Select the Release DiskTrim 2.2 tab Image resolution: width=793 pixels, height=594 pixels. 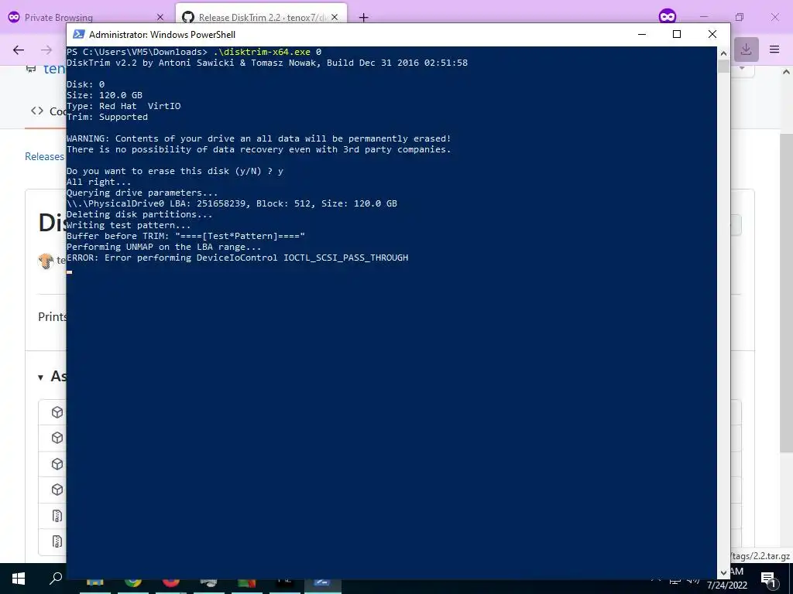coord(261,17)
